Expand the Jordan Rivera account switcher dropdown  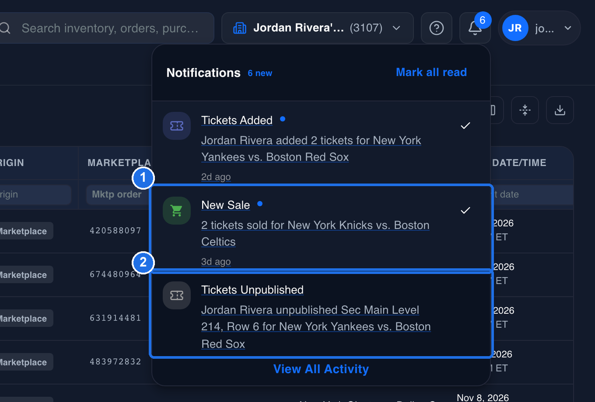pyautogui.click(x=318, y=28)
